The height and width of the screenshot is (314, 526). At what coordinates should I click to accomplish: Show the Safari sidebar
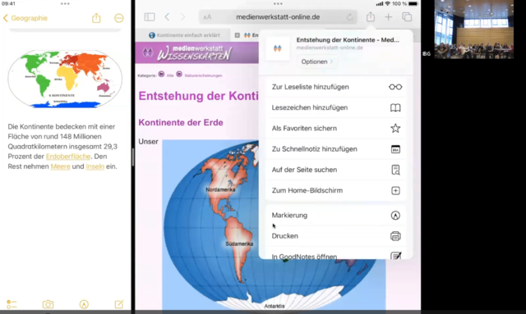[x=150, y=17]
